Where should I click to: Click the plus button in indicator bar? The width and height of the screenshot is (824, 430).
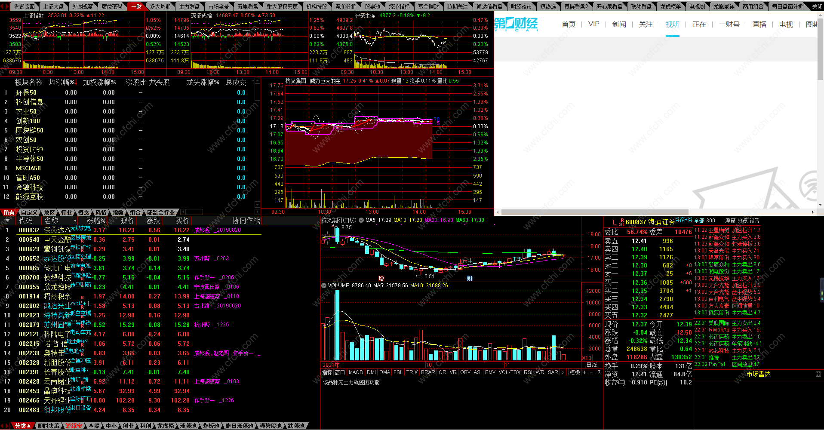point(584,372)
